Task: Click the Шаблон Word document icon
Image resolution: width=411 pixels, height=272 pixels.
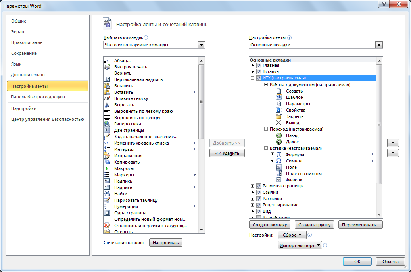Action: point(278,97)
